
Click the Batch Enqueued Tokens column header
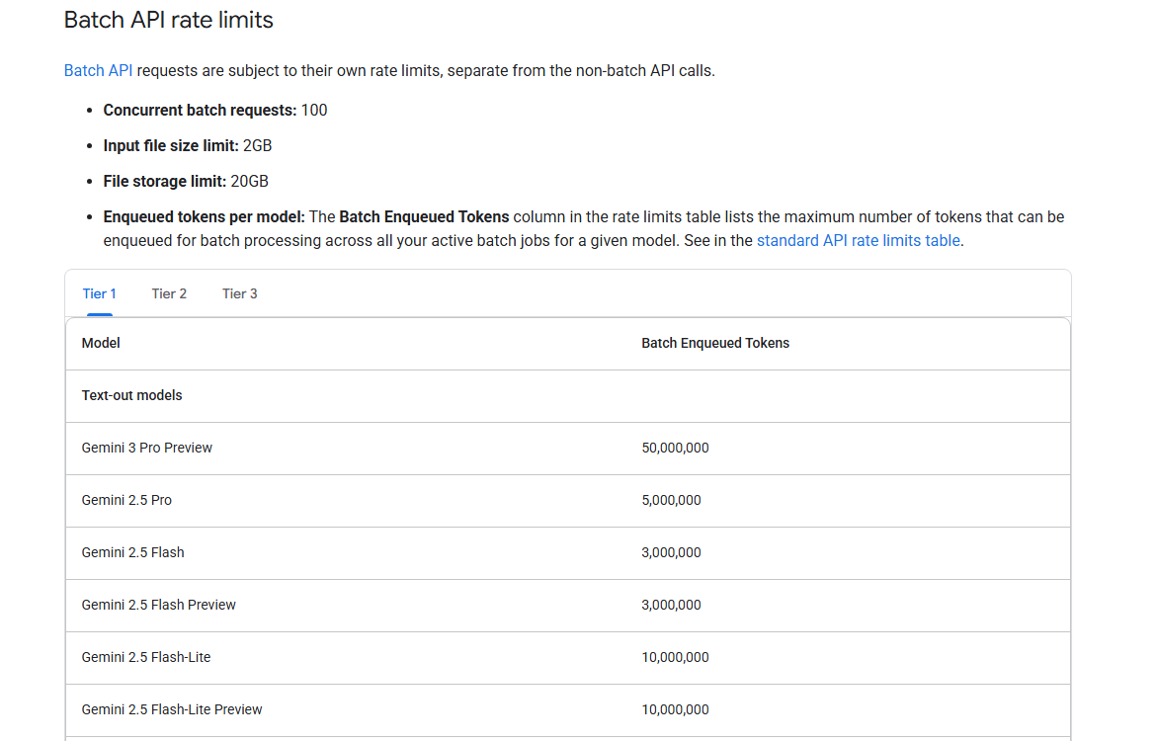(715, 343)
